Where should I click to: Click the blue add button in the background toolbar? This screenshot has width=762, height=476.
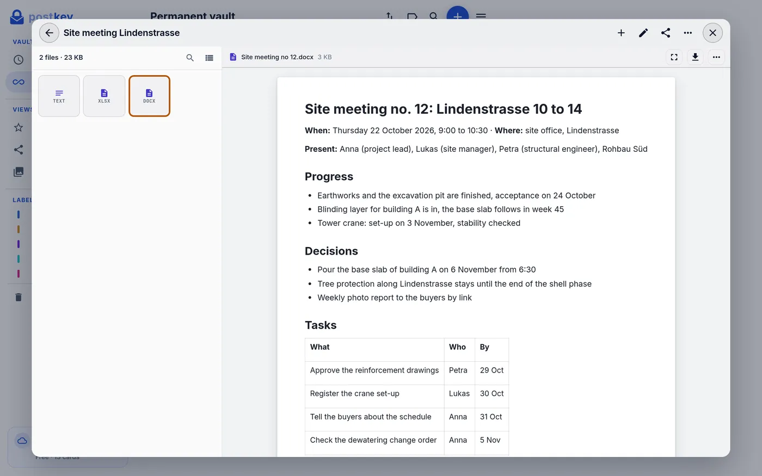point(458,13)
